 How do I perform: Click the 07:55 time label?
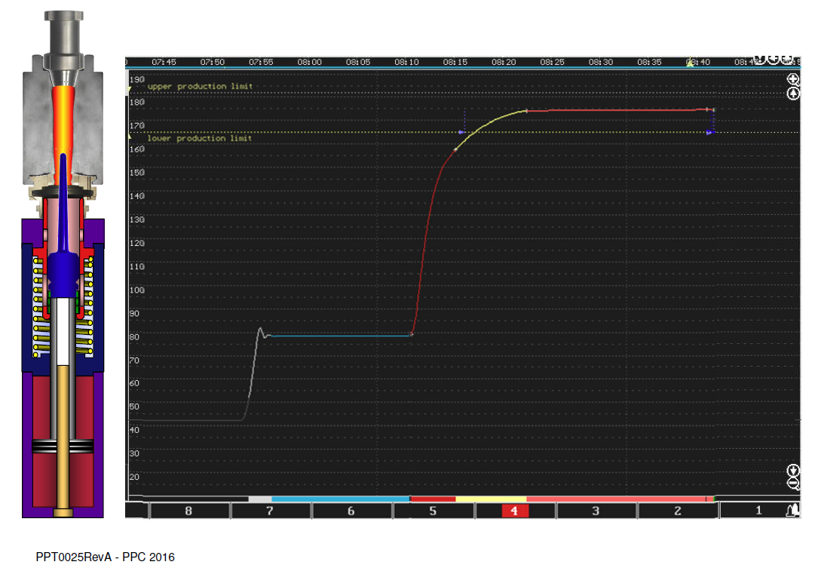[261, 62]
